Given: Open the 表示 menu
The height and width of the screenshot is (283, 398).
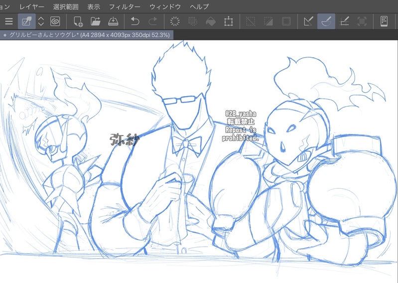Looking at the screenshot, I should [94, 7].
